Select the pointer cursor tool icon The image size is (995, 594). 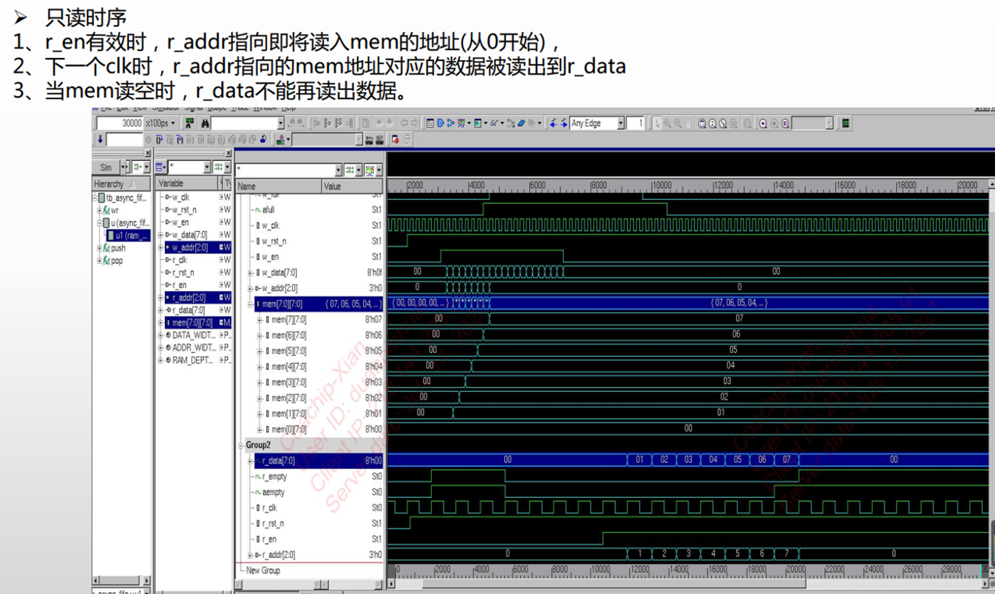[657, 123]
